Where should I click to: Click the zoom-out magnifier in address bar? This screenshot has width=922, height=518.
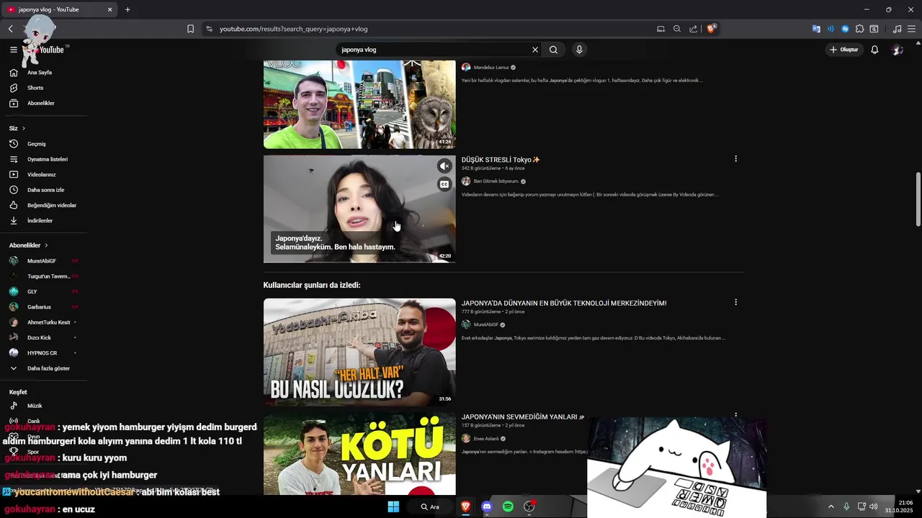click(x=676, y=29)
